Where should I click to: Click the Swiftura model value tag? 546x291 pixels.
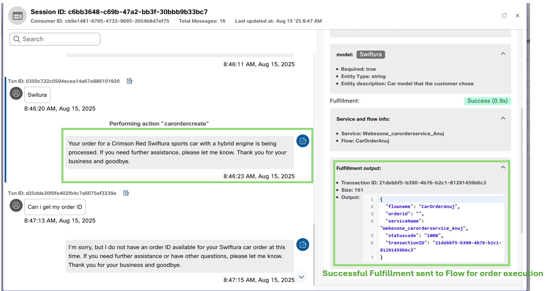coord(370,54)
